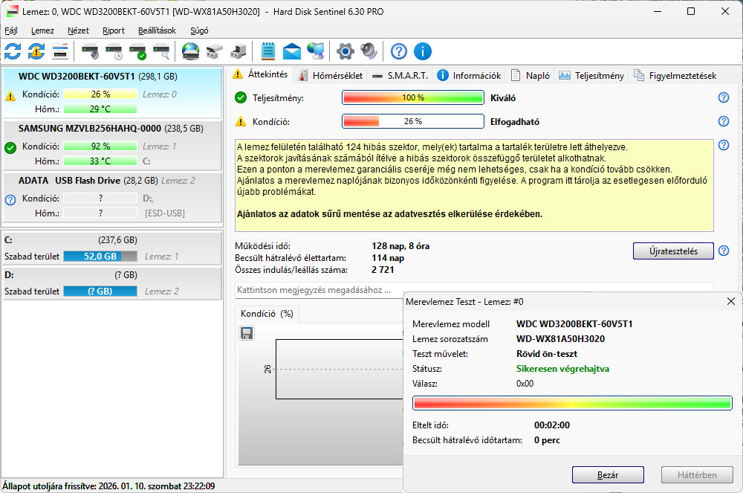Click the help icon beside Teljesítmény rating

723,97
